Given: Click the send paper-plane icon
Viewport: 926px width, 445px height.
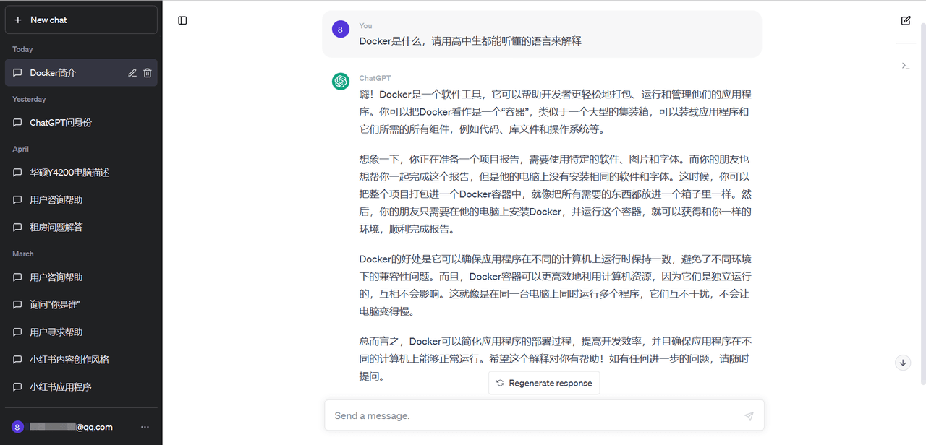Looking at the screenshot, I should tap(749, 416).
